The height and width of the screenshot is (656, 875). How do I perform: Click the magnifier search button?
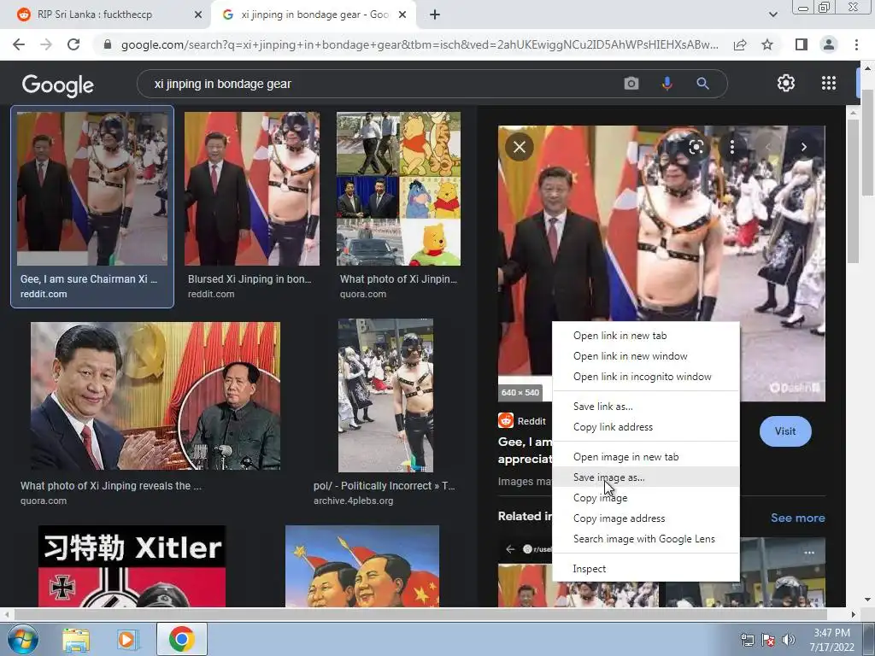(702, 84)
